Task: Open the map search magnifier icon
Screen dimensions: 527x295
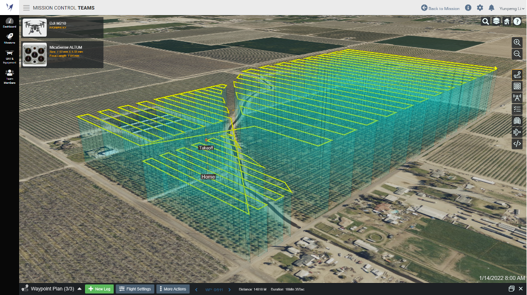Action: click(x=485, y=22)
